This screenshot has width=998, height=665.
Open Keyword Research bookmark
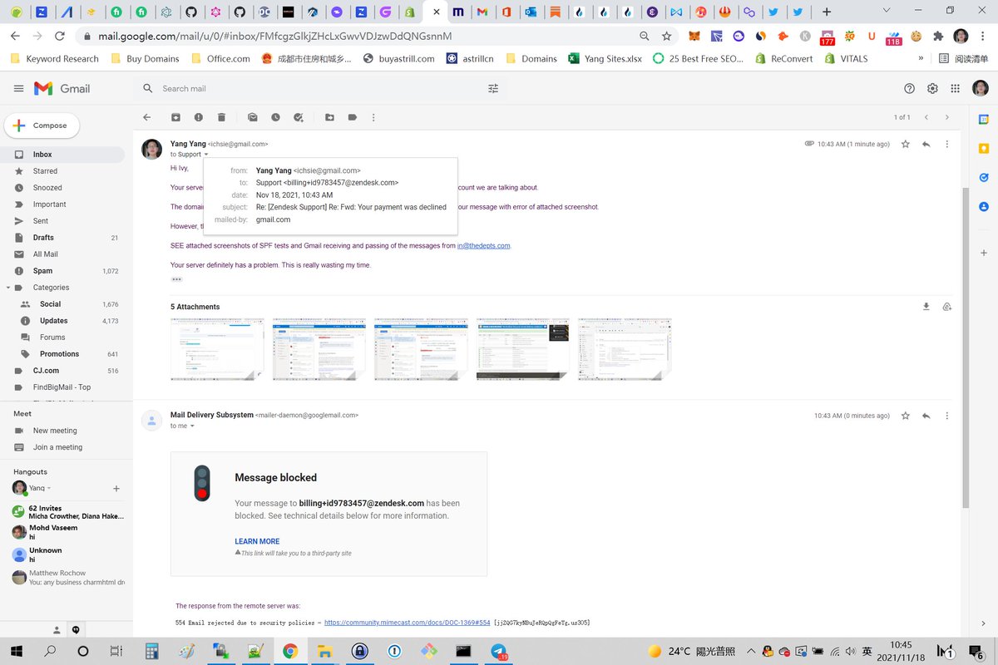[x=54, y=59]
